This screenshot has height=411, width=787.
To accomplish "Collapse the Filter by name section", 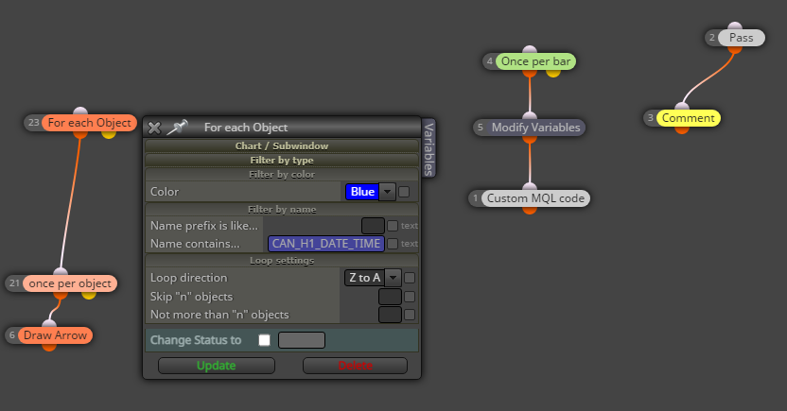I will (x=282, y=210).
